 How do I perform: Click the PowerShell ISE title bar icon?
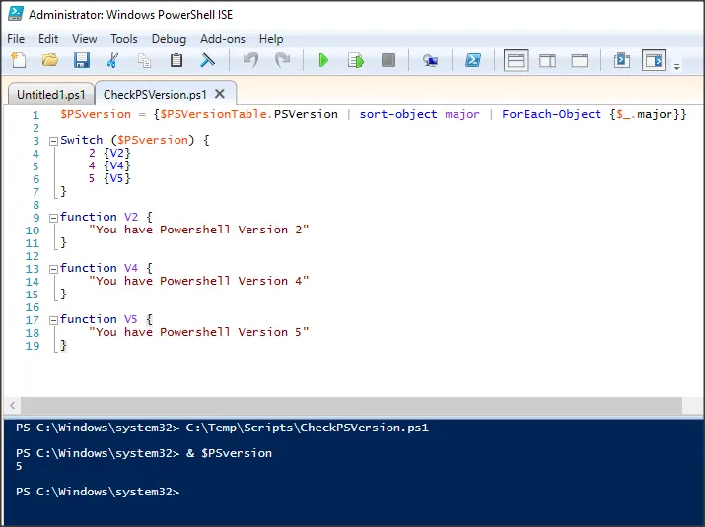click(x=16, y=14)
